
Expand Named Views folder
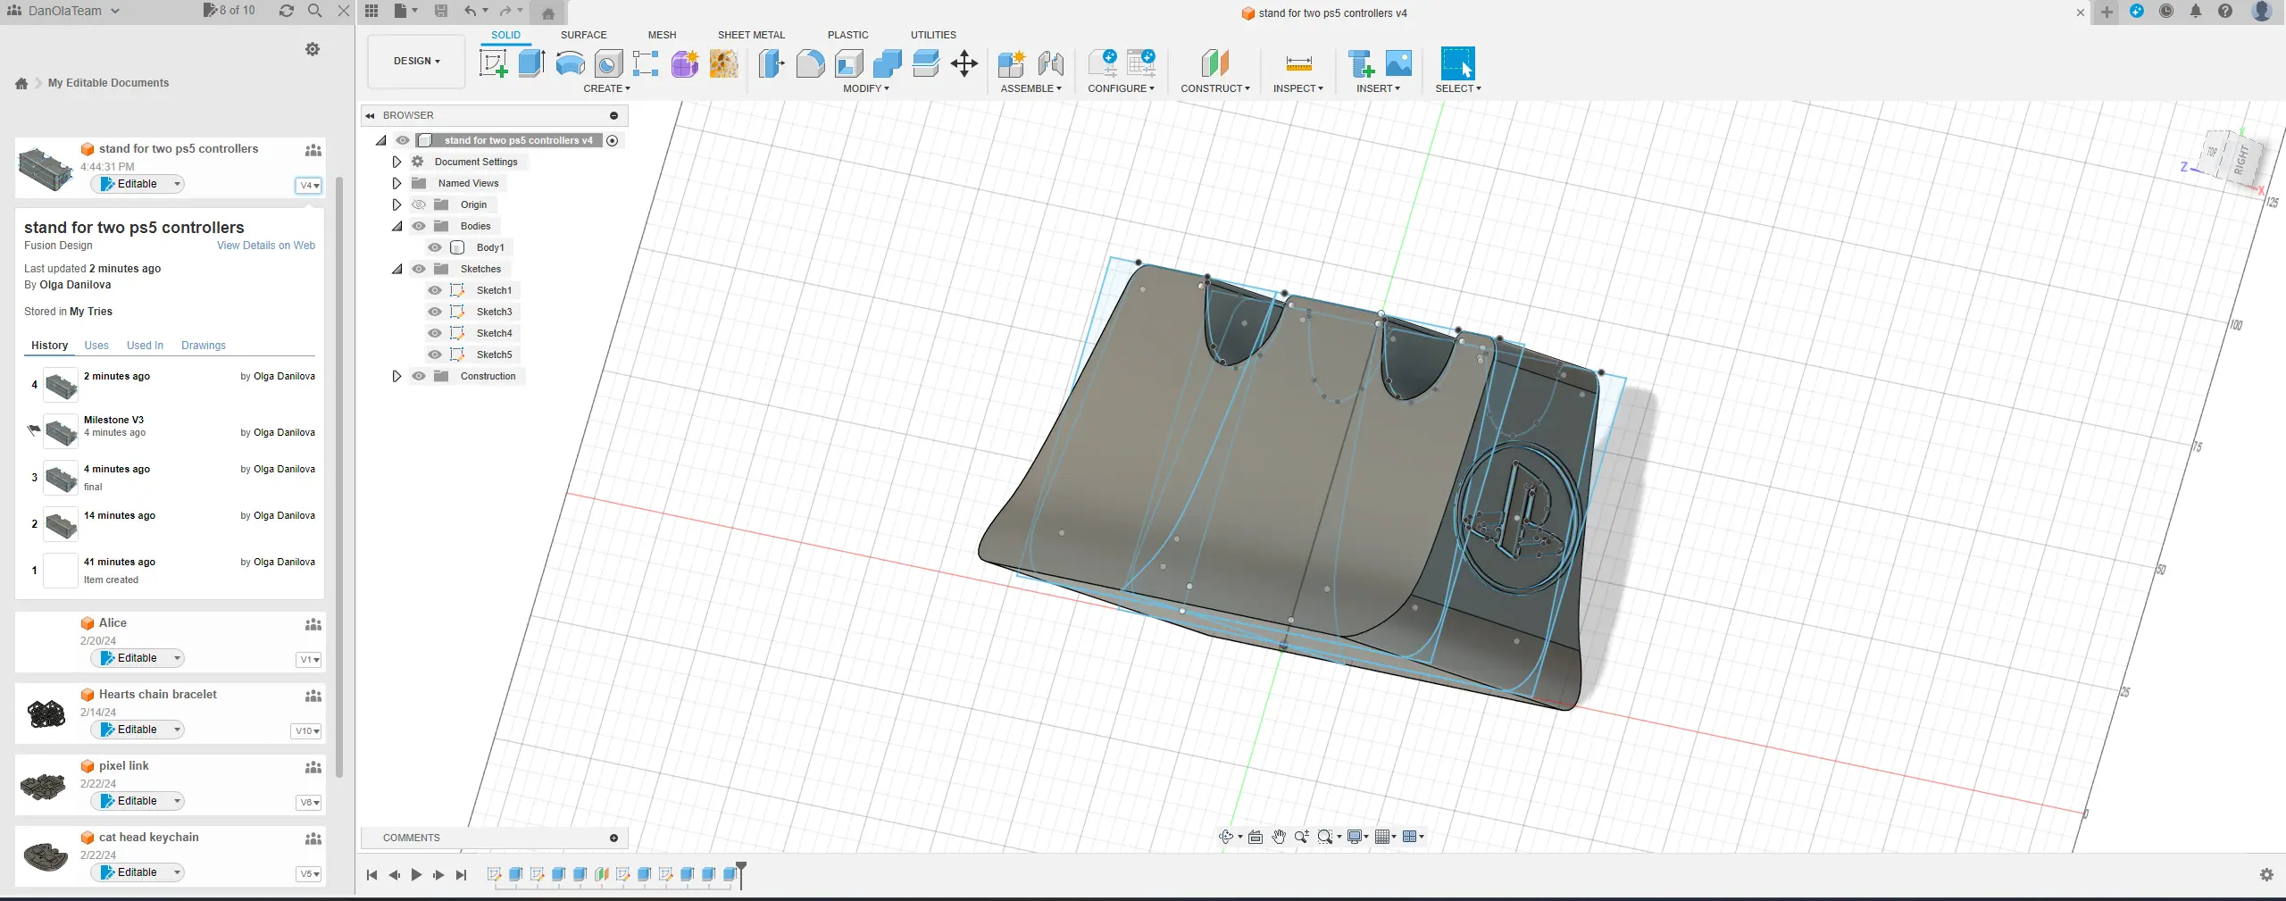tap(397, 183)
